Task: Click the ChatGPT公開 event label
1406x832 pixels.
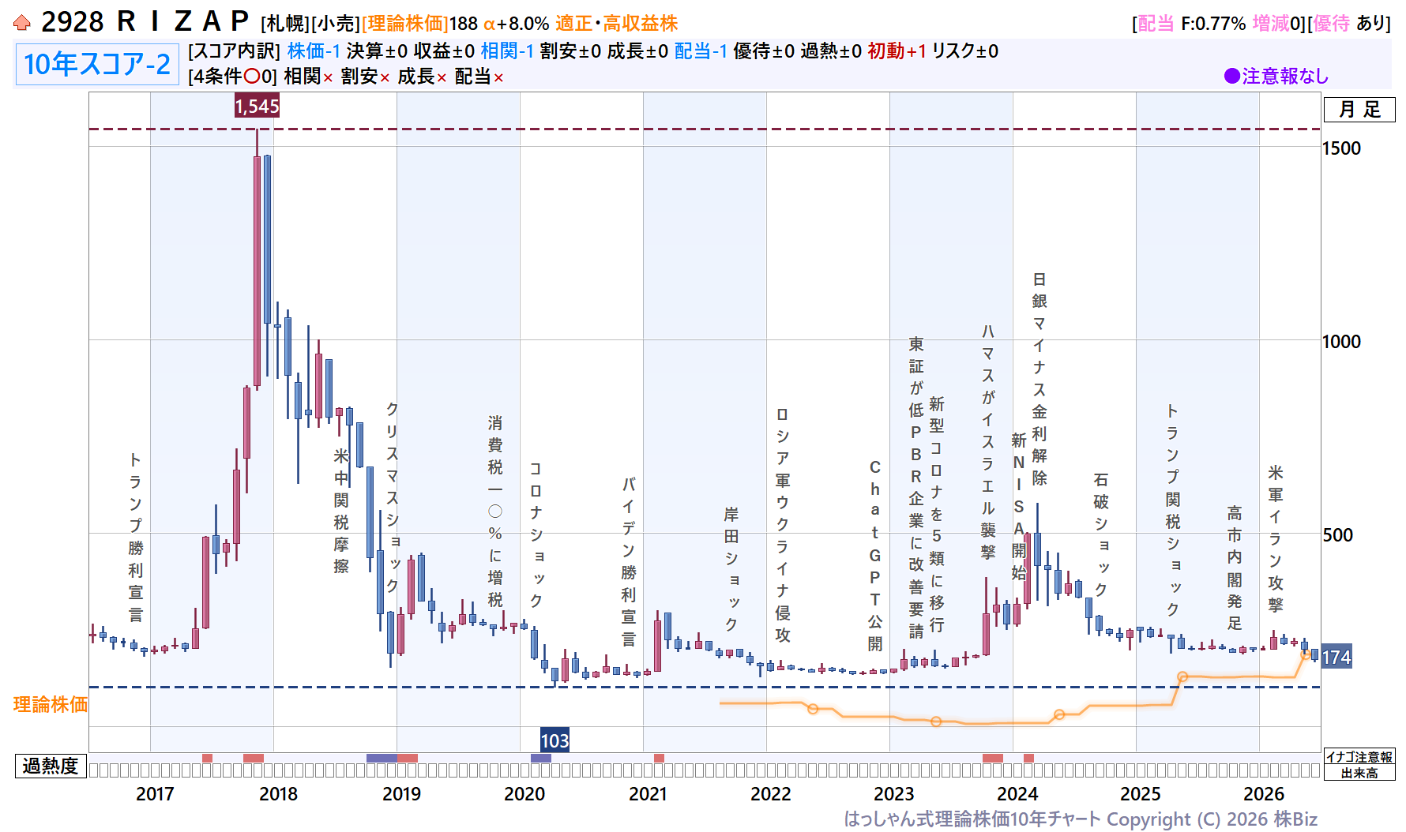Action: pos(875,556)
